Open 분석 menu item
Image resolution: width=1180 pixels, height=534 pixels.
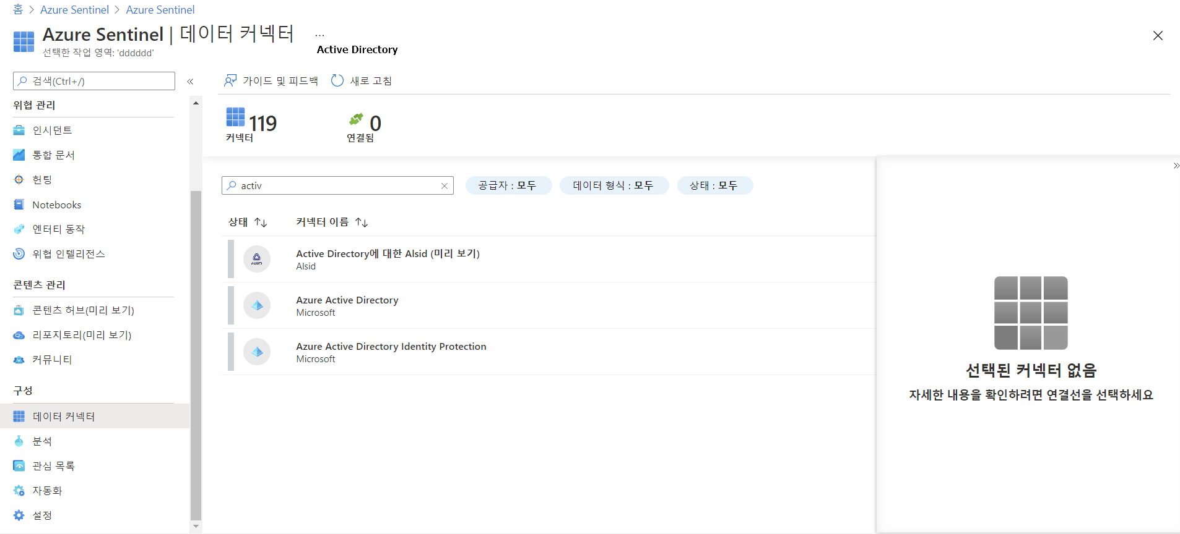pyautogui.click(x=42, y=441)
